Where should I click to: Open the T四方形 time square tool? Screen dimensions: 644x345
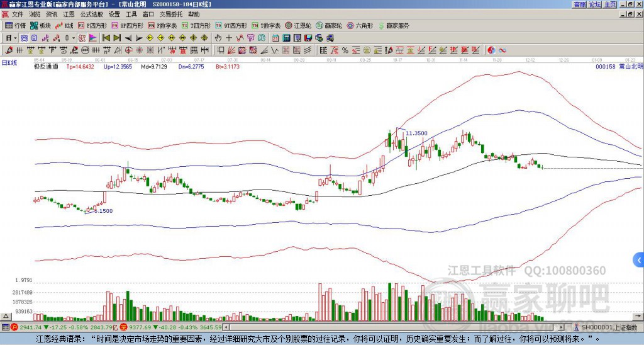196,26
